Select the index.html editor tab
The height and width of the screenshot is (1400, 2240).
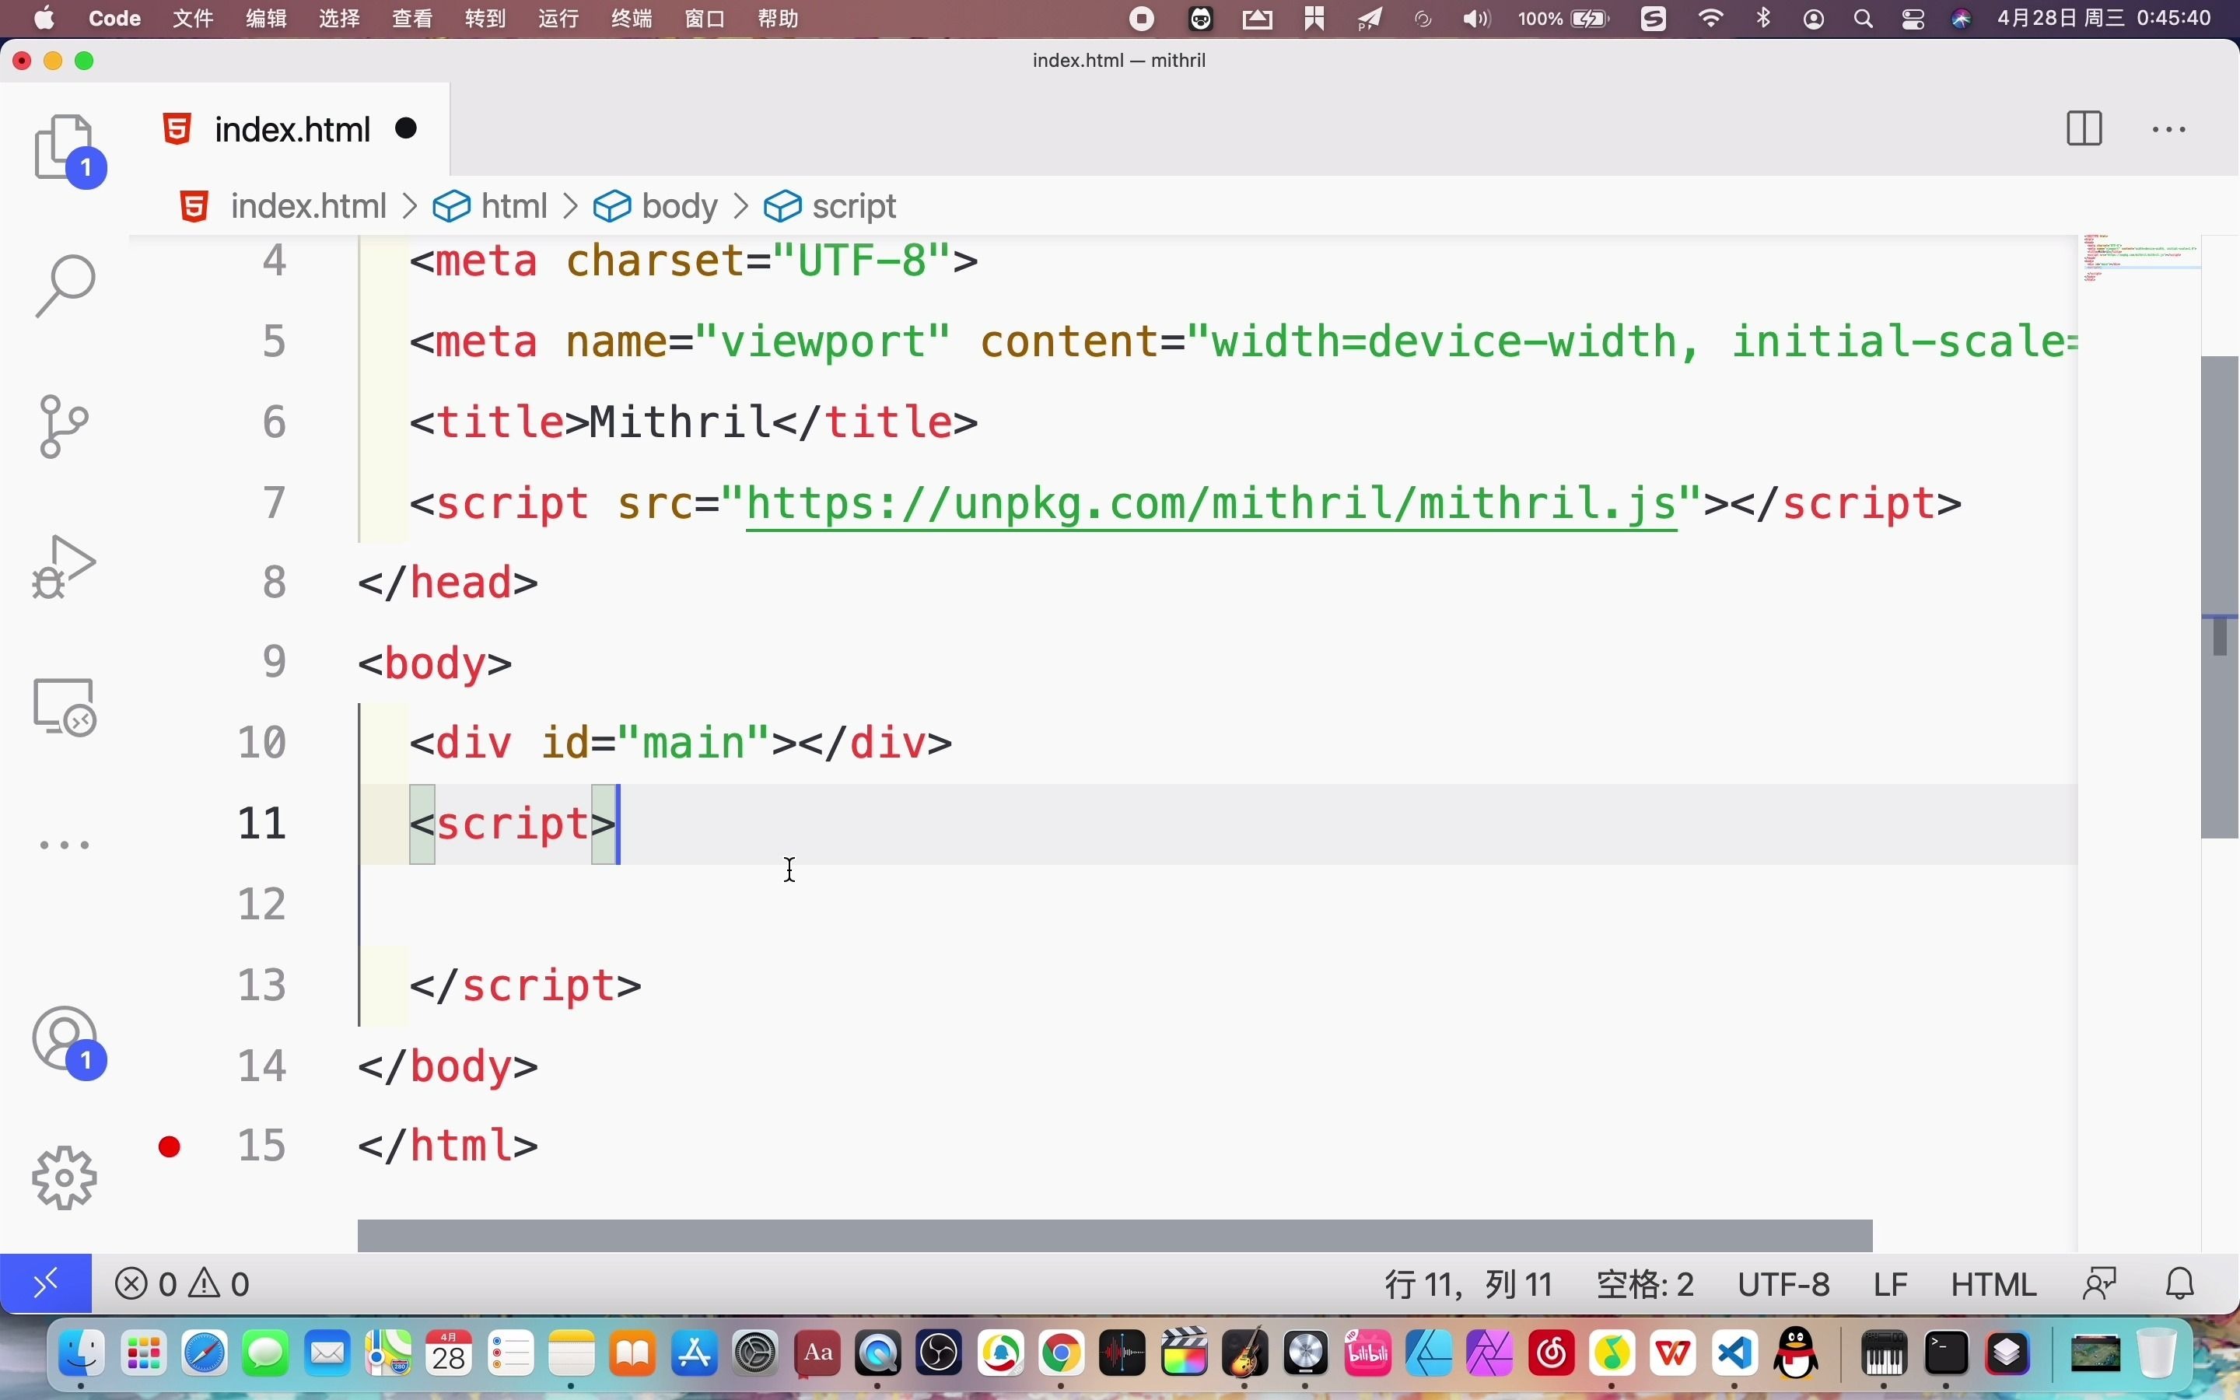pyautogui.click(x=292, y=130)
